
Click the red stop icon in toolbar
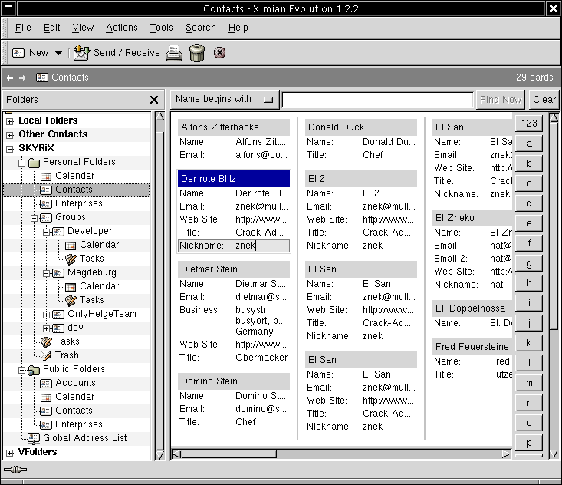tap(220, 53)
